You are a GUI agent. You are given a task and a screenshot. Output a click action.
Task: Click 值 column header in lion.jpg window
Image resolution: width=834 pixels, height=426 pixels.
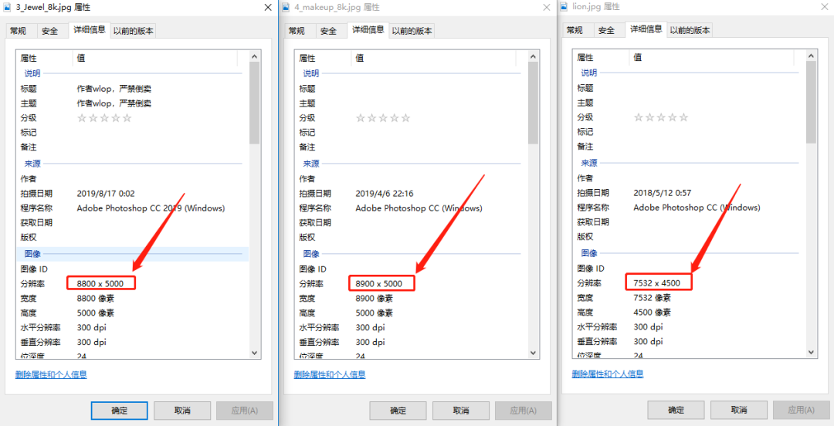click(712, 57)
